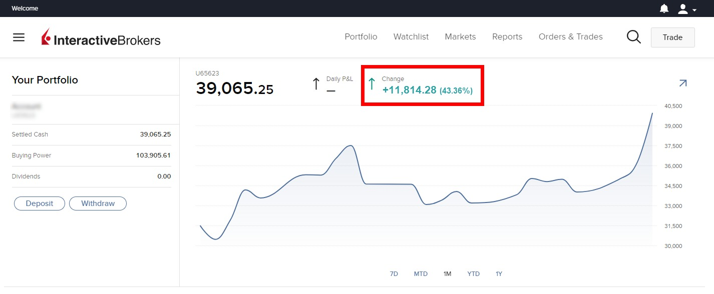Open the Reports section
714x294 pixels.
click(x=507, y=36)
